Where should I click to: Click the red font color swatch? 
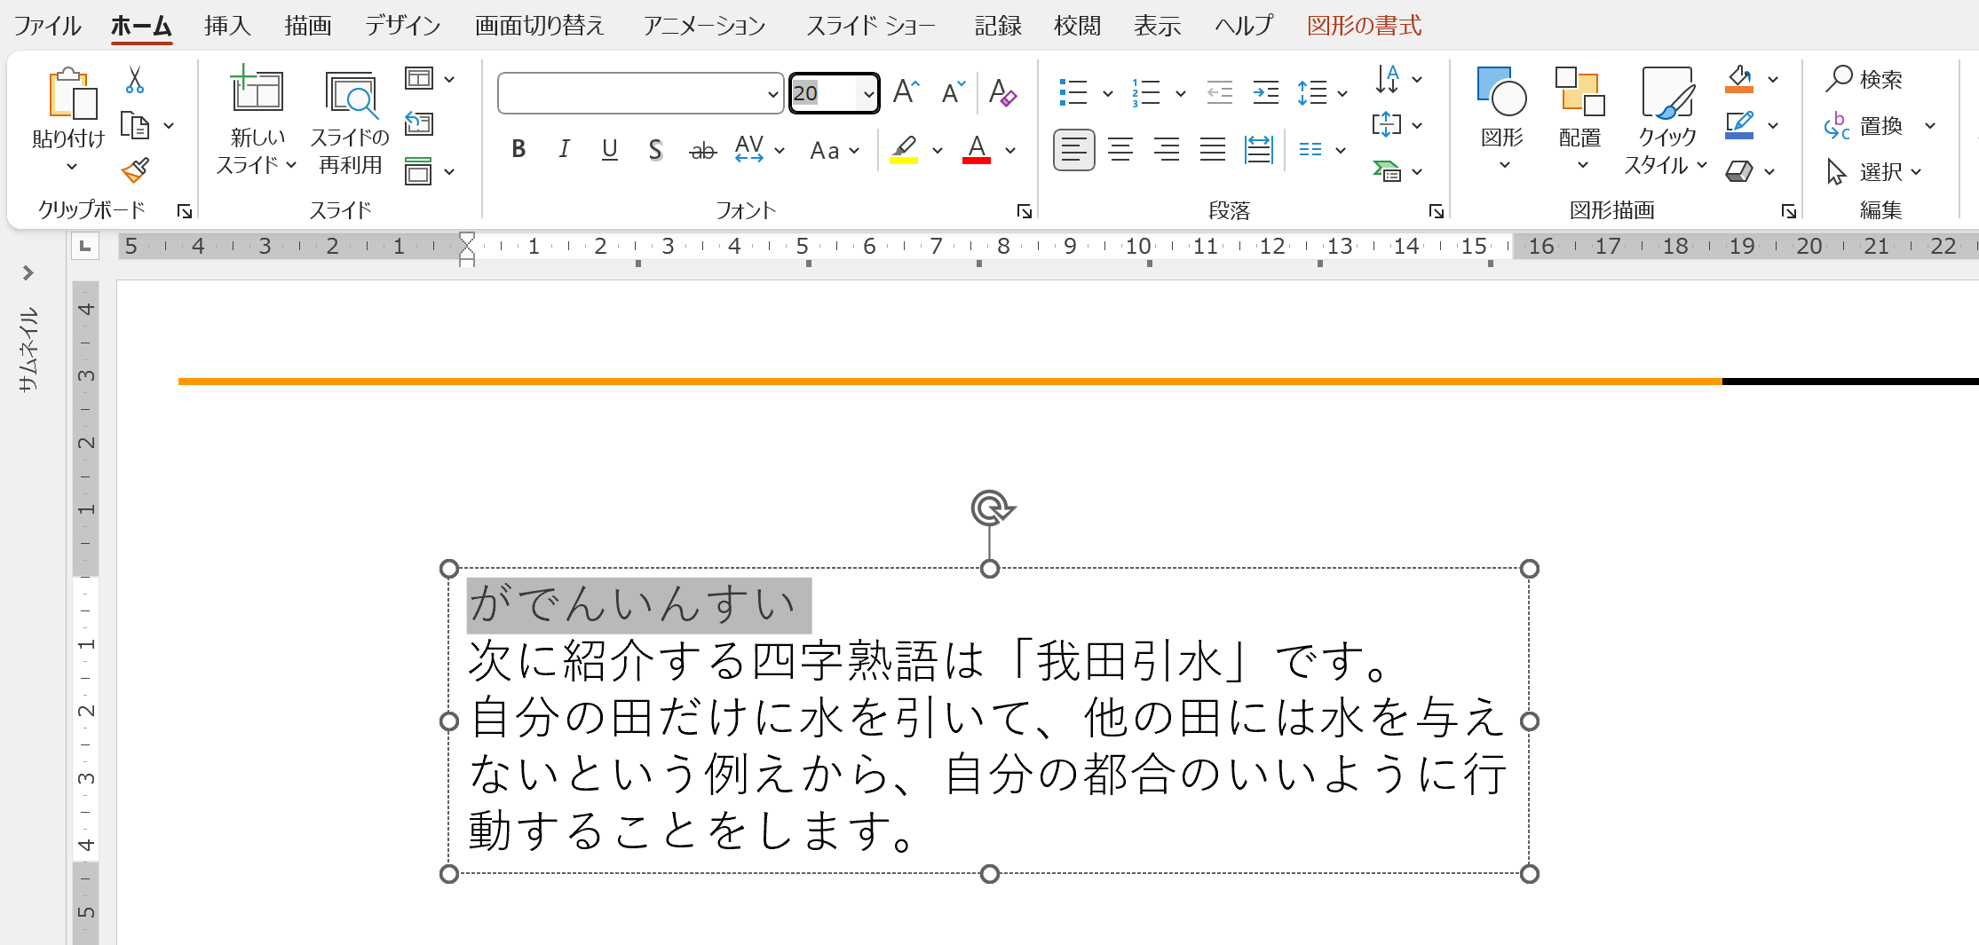(x=976, y=149)
